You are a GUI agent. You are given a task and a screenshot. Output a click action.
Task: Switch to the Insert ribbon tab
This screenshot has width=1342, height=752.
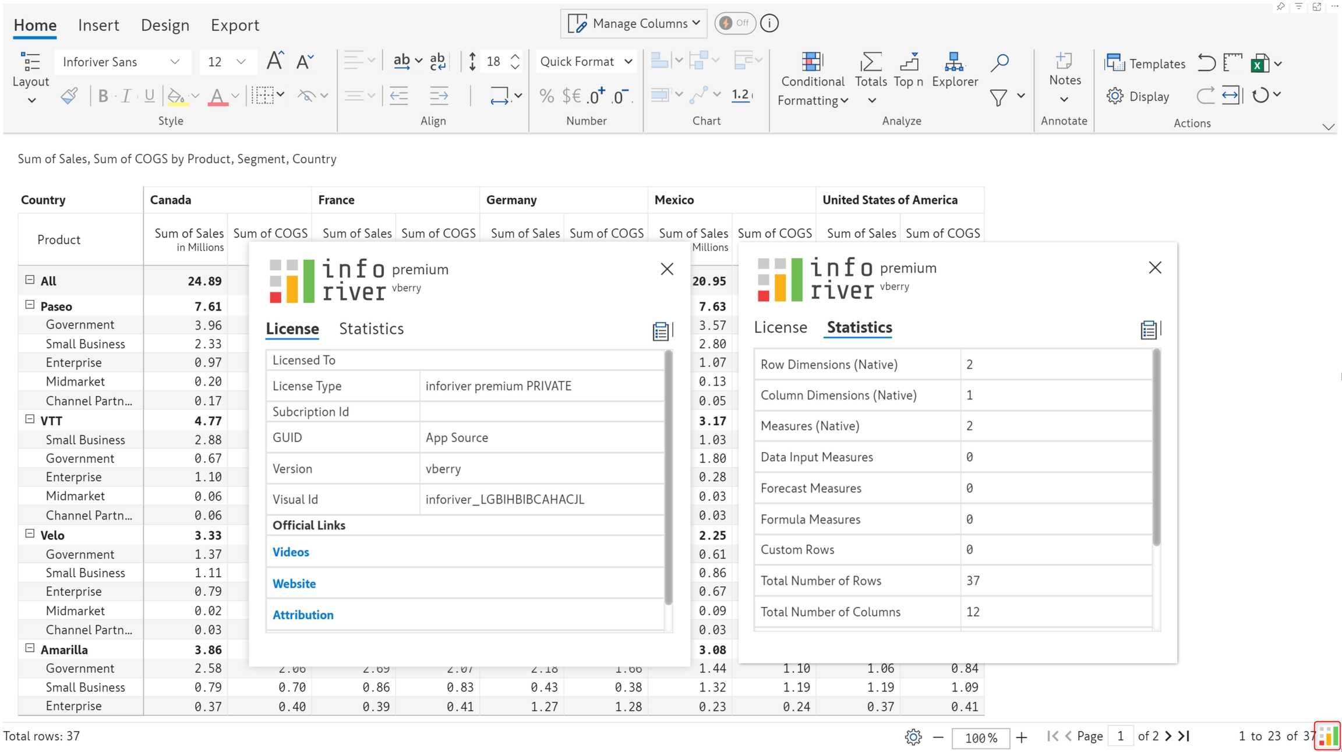click(98, 25)
